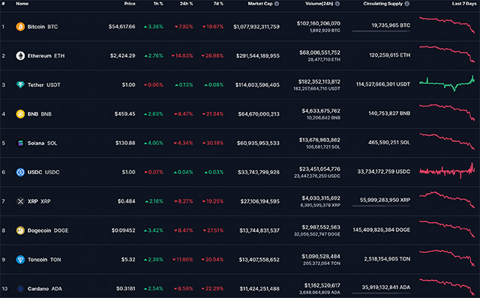
Task: Open Tether's green 7-day sparkline chart
Action: coord(447,83)
